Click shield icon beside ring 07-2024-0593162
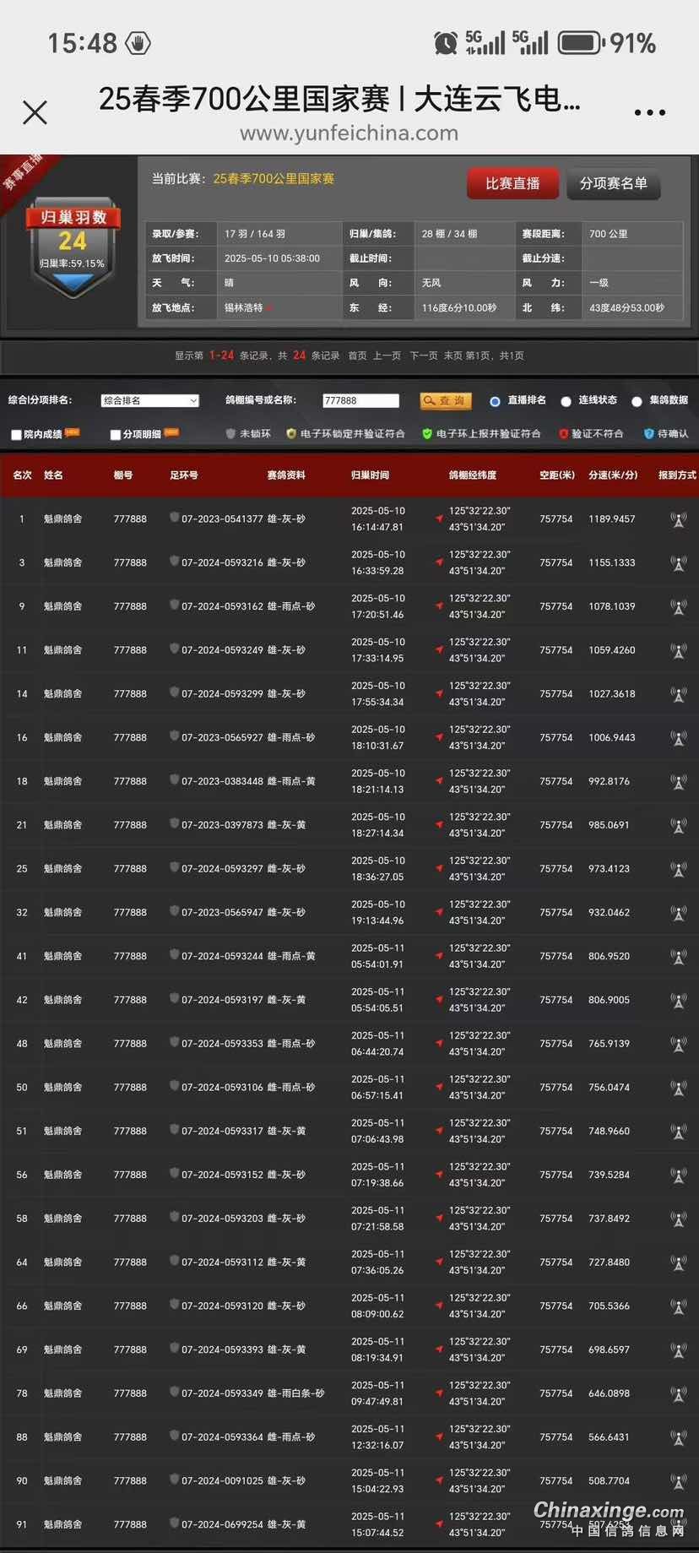699x1553 pixels. (x=174, y=605)
